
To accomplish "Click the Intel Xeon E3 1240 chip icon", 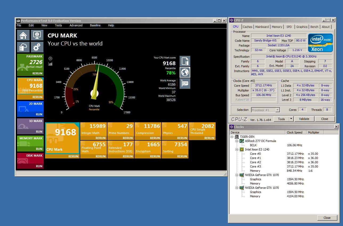I will pyautogui.click(x=242, y=149).
